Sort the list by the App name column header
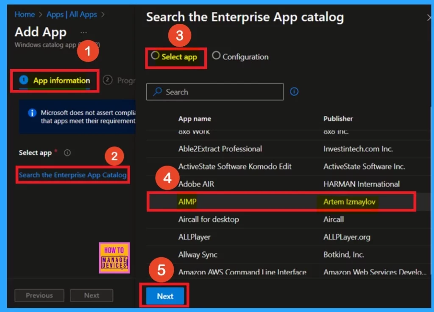 (195, 119)
